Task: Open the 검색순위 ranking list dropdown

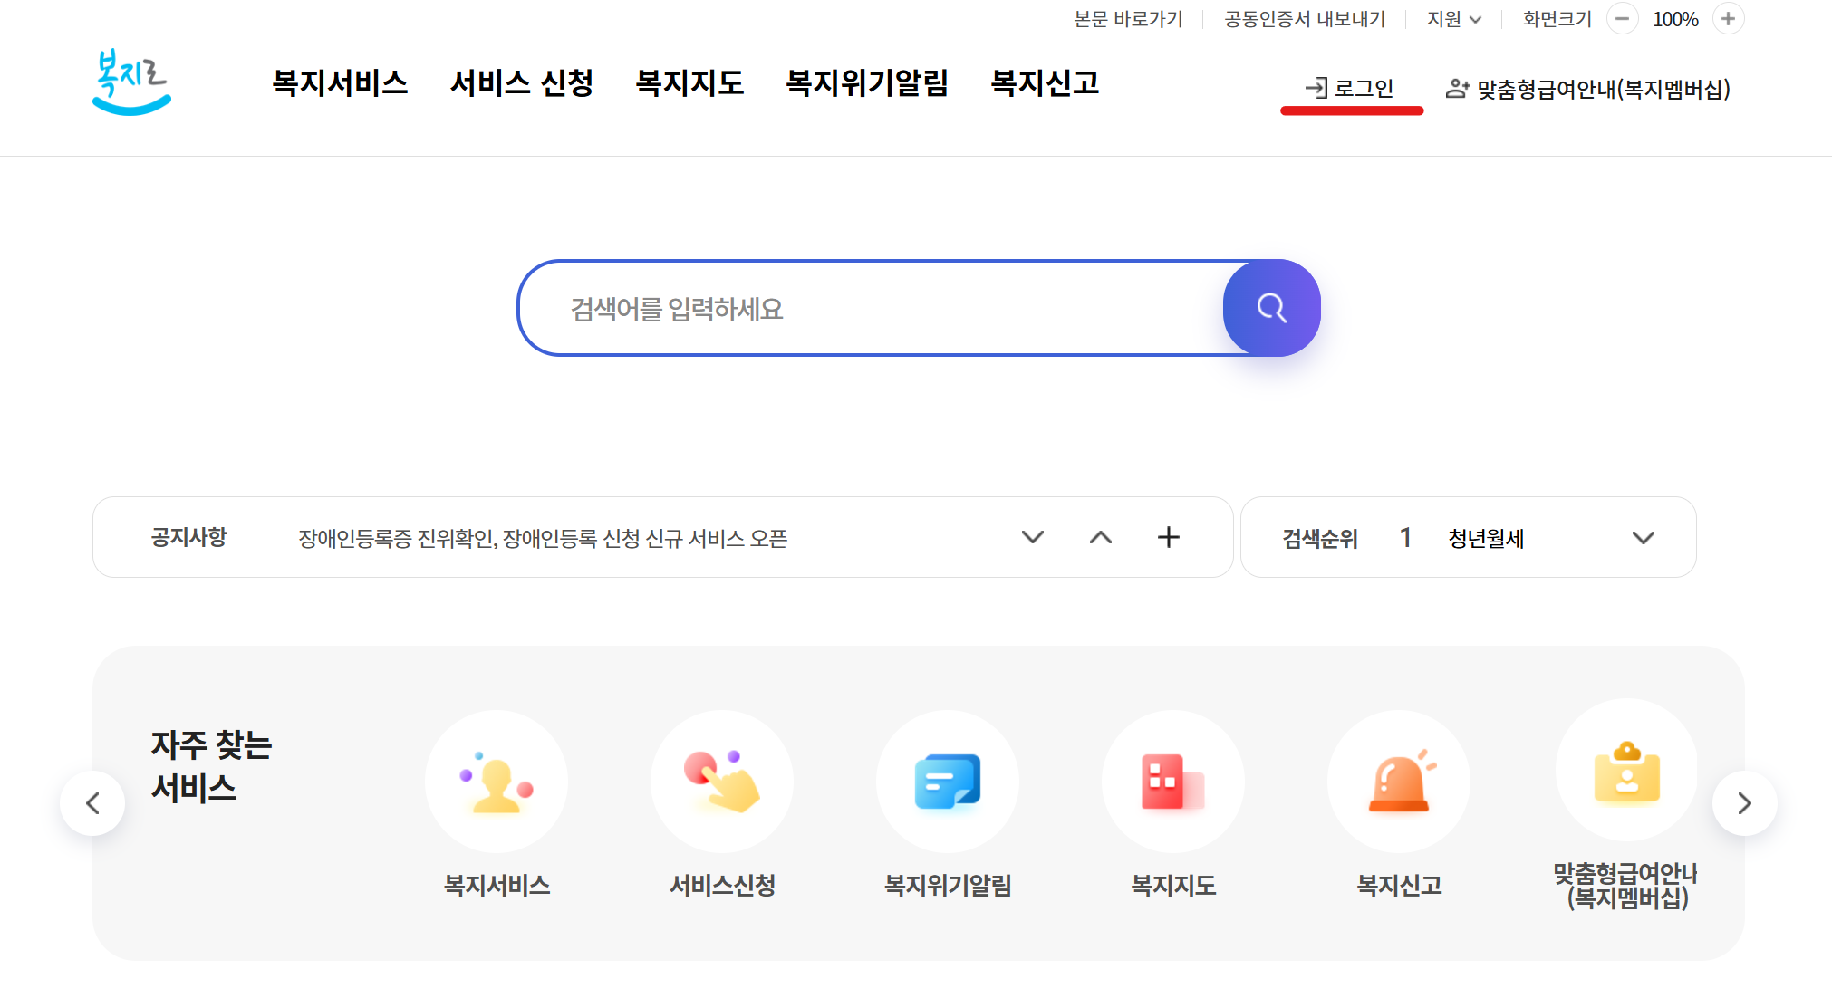Action: [x=1644, y=537]
